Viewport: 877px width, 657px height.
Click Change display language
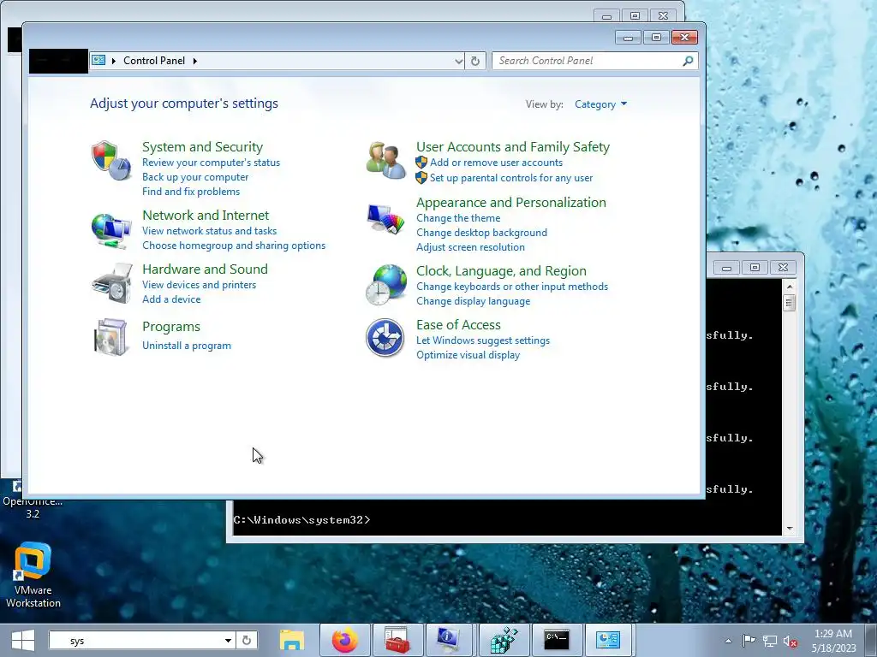coord(473,301)
